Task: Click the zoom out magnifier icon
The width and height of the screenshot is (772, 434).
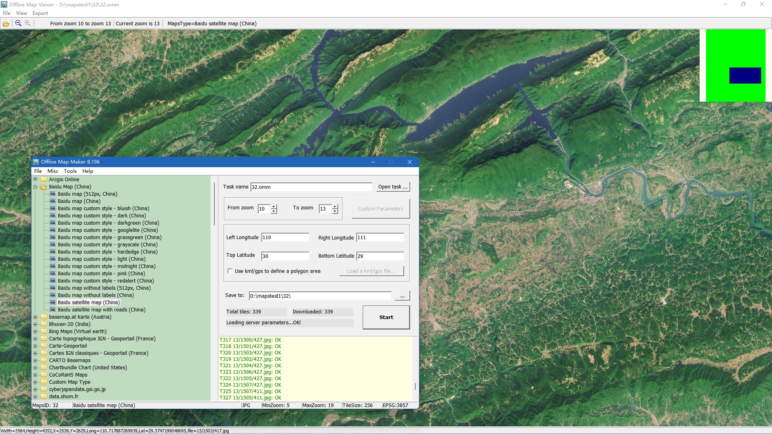Action: tap(18, 23)
